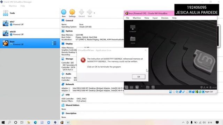Click the Adapter 1 network details line
Viewport: 223px width, 125px height.
(x=93, y=88)
